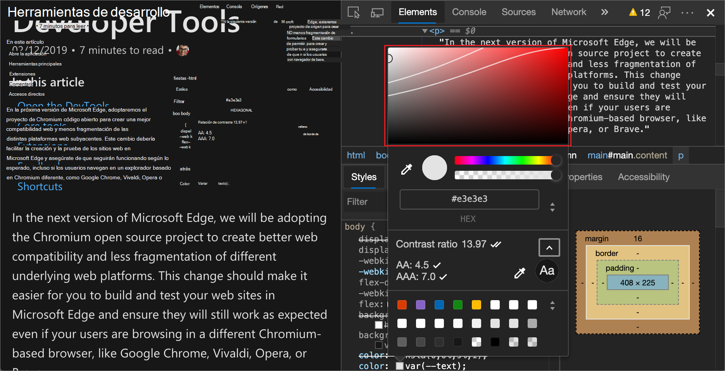
Task: Click the html breadcrumb
Action: click(x=356, y=155)
